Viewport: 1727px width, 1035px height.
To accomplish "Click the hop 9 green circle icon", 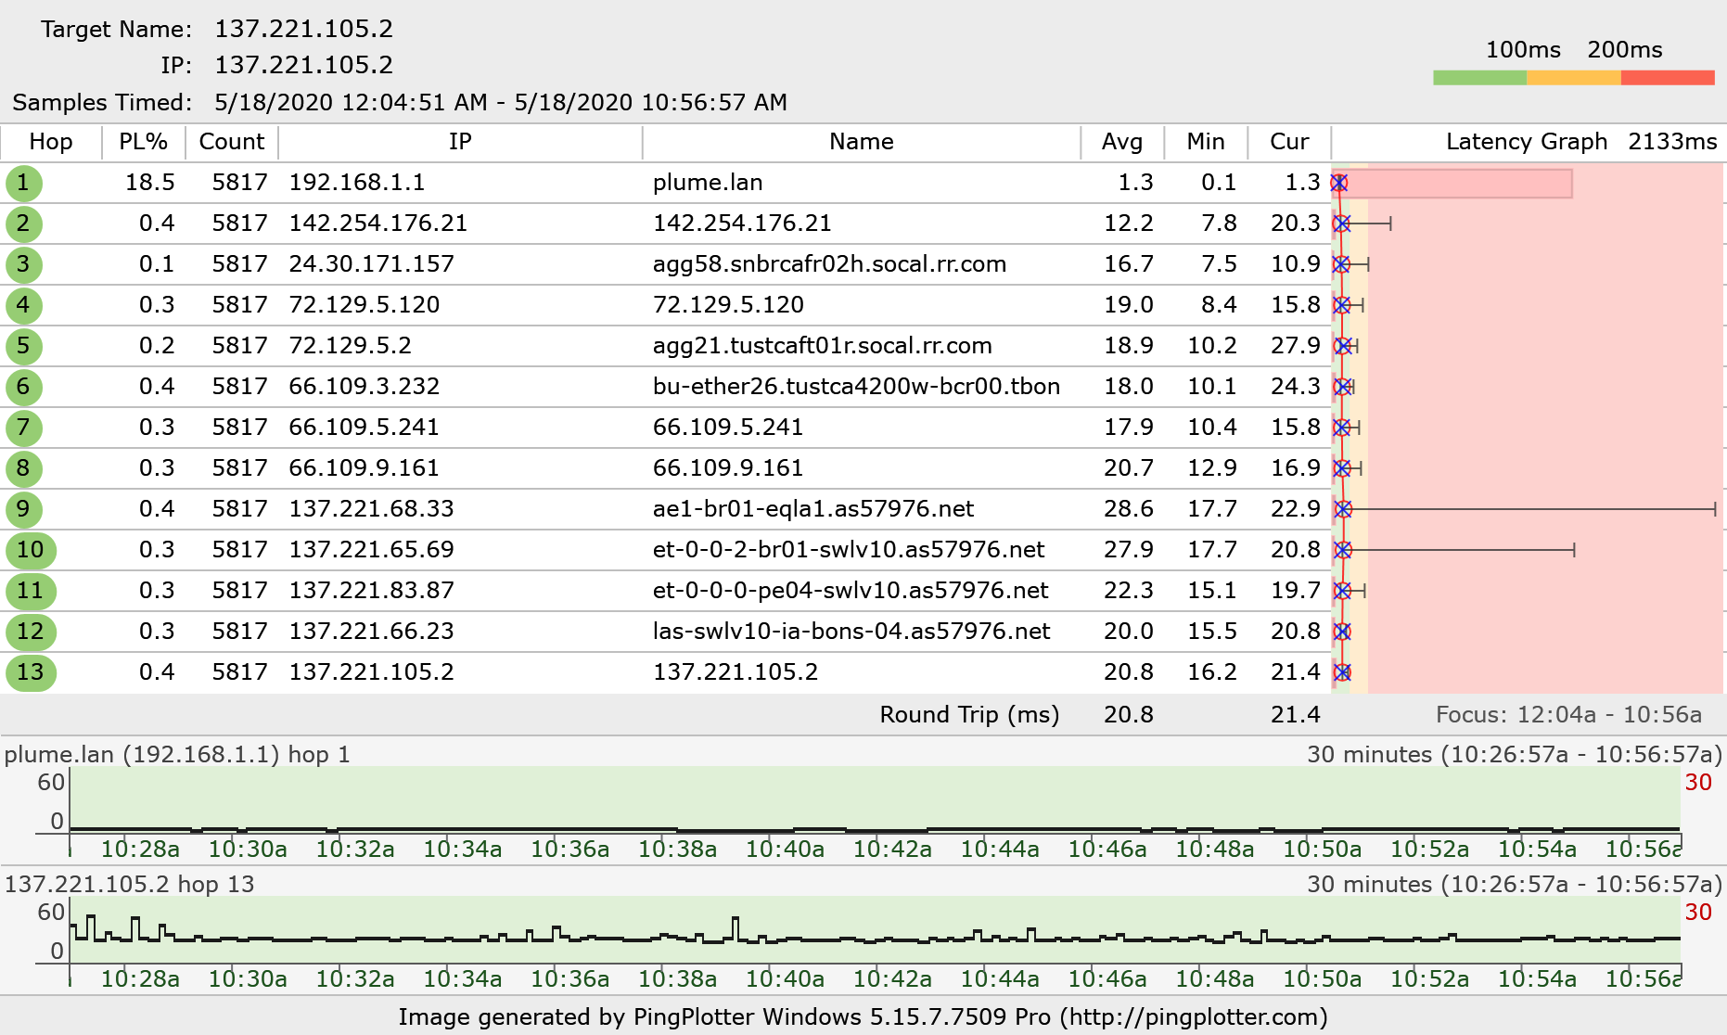I will pos(24,509).
